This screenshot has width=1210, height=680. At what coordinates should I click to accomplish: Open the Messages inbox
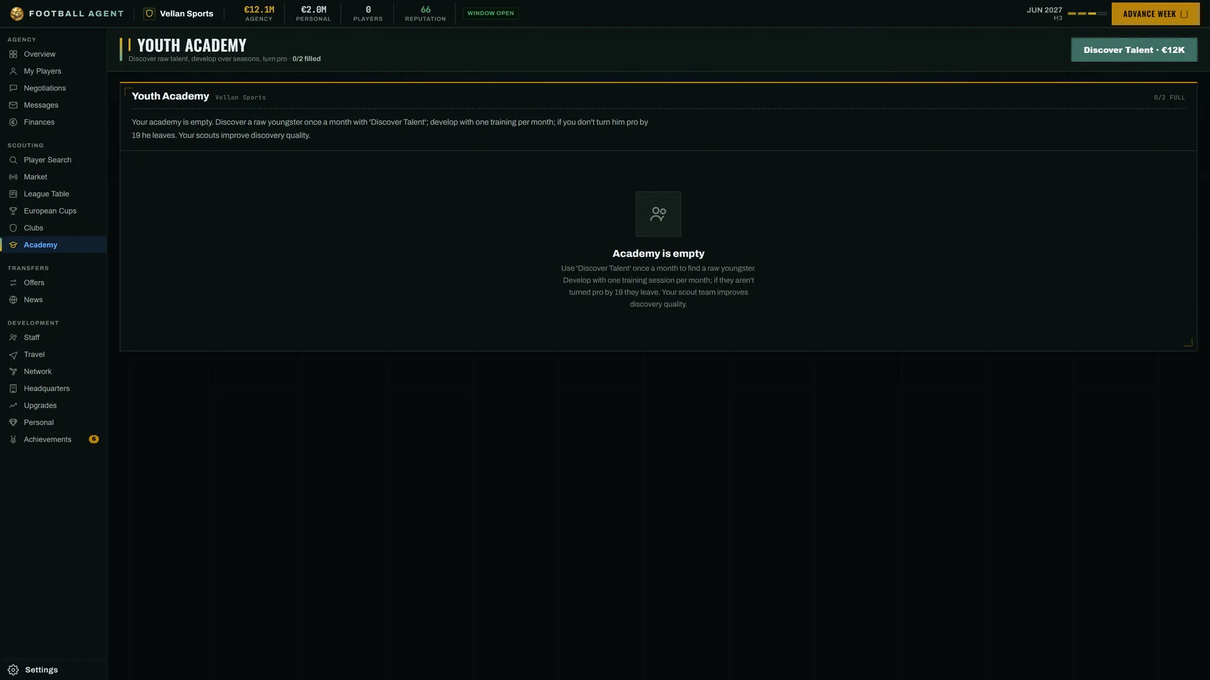54,105
